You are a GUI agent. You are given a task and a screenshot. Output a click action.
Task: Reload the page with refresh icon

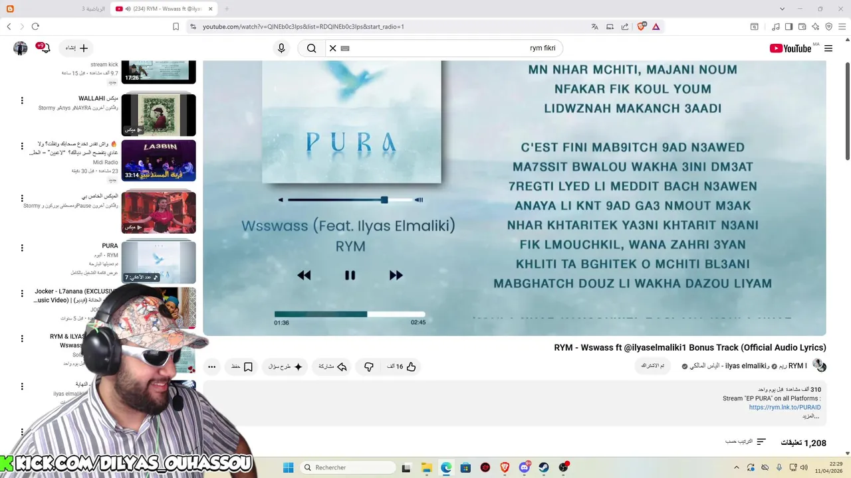pyautogui.click(x=35, y=27)
